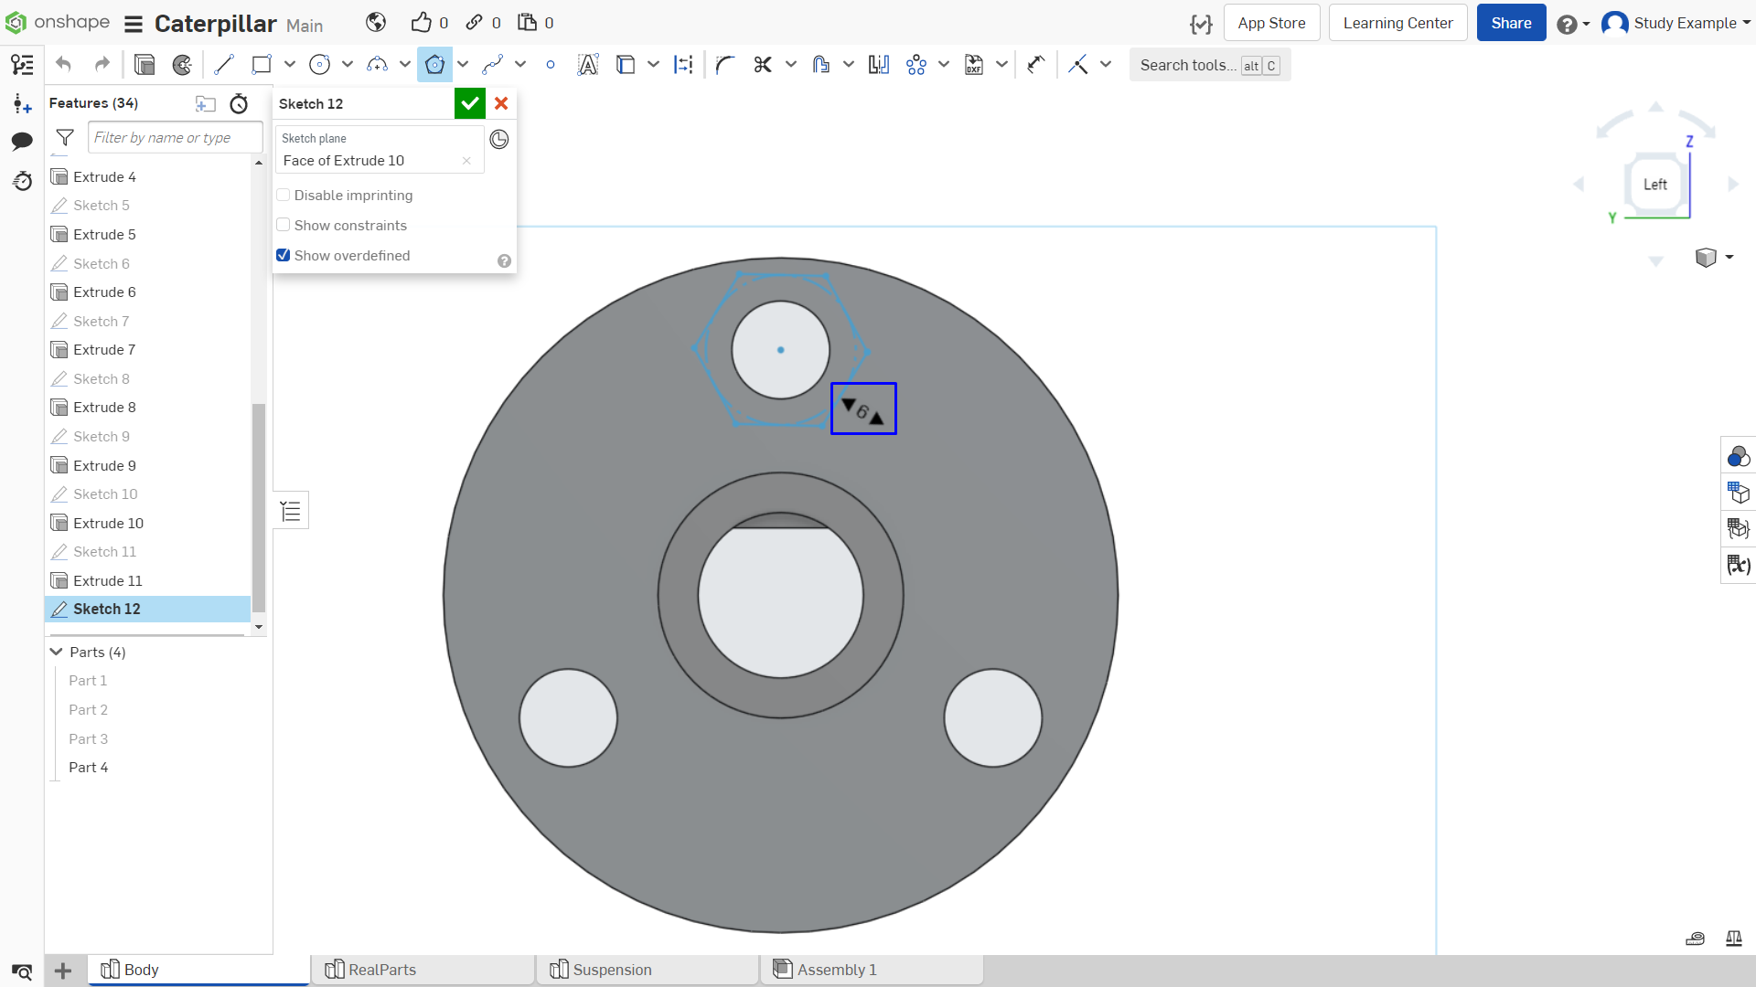Image resolution: width=1756 pixels, height=987 pixels.
Task: Select the Sketch fillet tool
Action: [725, 65]
